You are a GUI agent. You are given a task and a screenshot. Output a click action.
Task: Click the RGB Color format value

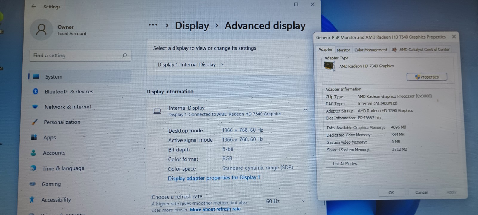tap(227, 158)
